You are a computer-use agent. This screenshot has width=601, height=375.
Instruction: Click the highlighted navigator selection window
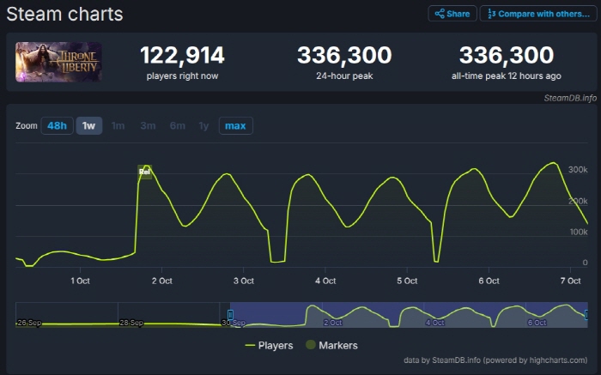pos(409,315)
